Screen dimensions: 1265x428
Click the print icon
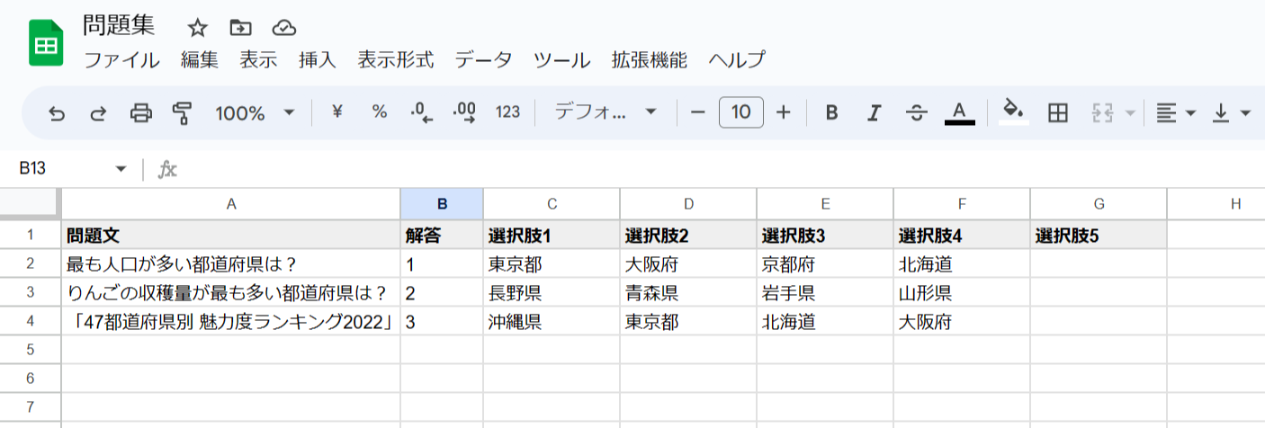pos(141,113)
